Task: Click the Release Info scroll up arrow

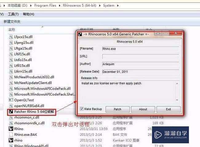Action: tap(177, 84)
